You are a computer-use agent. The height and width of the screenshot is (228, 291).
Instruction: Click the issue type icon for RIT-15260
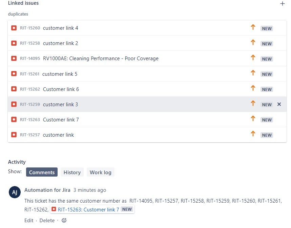(x=14, y=28)
